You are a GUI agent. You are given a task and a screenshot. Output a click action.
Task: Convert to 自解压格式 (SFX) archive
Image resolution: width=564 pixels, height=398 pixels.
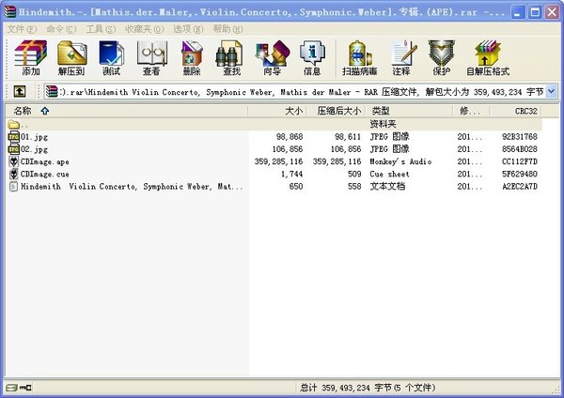click(488, 57)
